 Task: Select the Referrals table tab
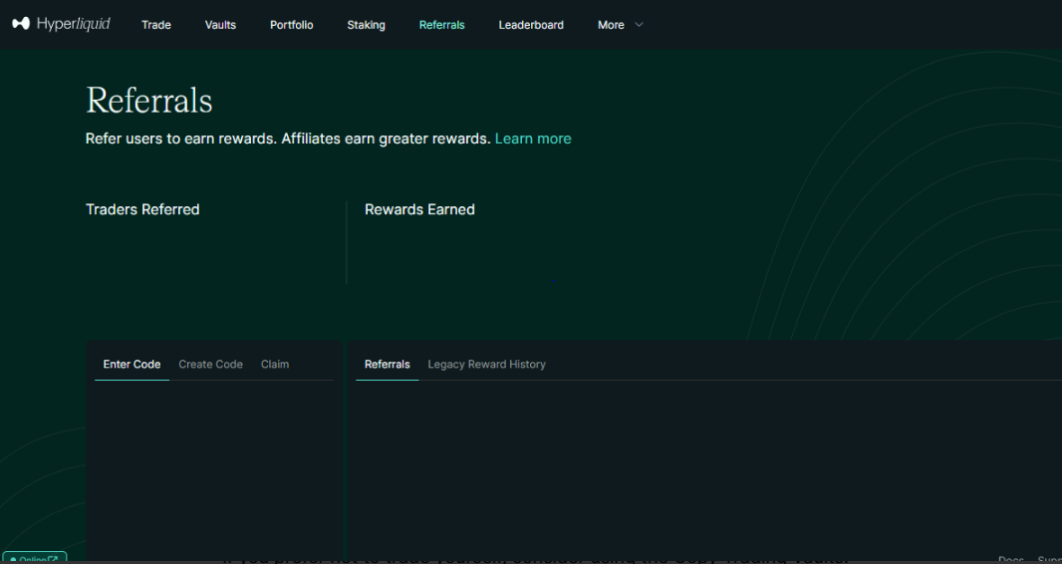coord(388,365)
